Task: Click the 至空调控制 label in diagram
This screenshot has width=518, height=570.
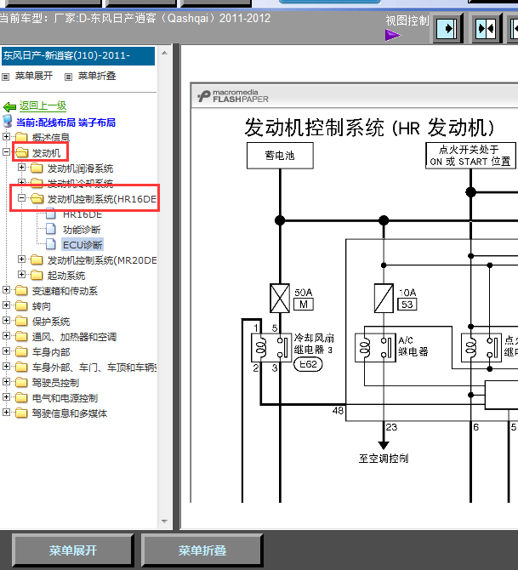Action: coord(384,459)
